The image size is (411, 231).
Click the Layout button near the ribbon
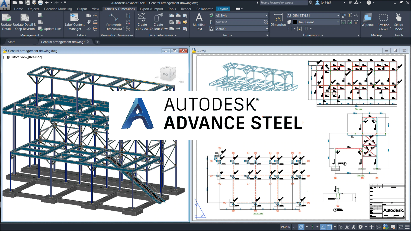click(x=223, y=9)
